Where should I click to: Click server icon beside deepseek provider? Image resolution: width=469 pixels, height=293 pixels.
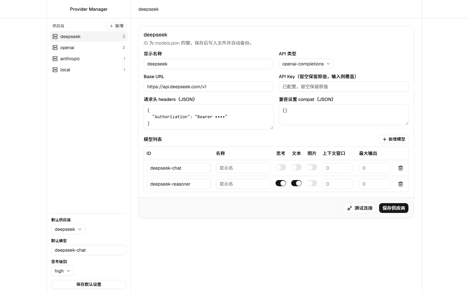pos(55,36)
